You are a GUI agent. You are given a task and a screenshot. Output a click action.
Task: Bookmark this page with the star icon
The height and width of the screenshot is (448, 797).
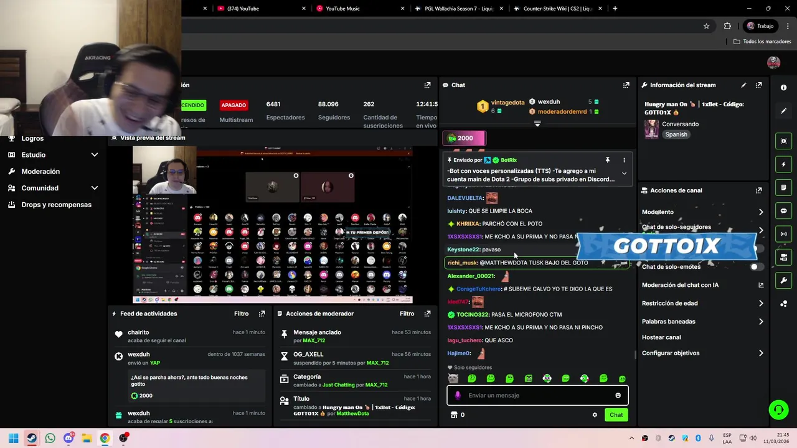coord(706,26)
